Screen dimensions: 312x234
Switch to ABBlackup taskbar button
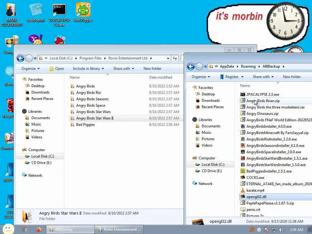[x=70, y=229]
